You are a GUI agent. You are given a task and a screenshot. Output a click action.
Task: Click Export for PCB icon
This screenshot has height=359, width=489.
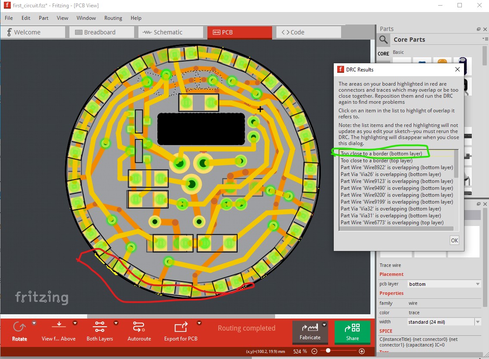[x=181, y=327]
